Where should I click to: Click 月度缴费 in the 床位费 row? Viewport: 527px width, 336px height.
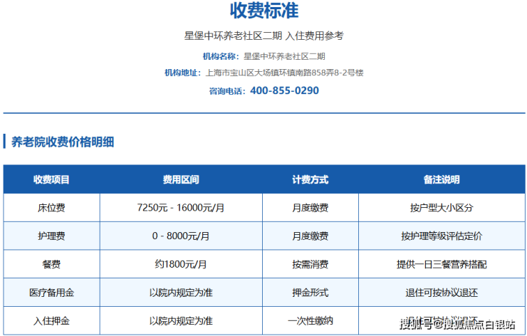pyautogui.click(x=311, y=208)
